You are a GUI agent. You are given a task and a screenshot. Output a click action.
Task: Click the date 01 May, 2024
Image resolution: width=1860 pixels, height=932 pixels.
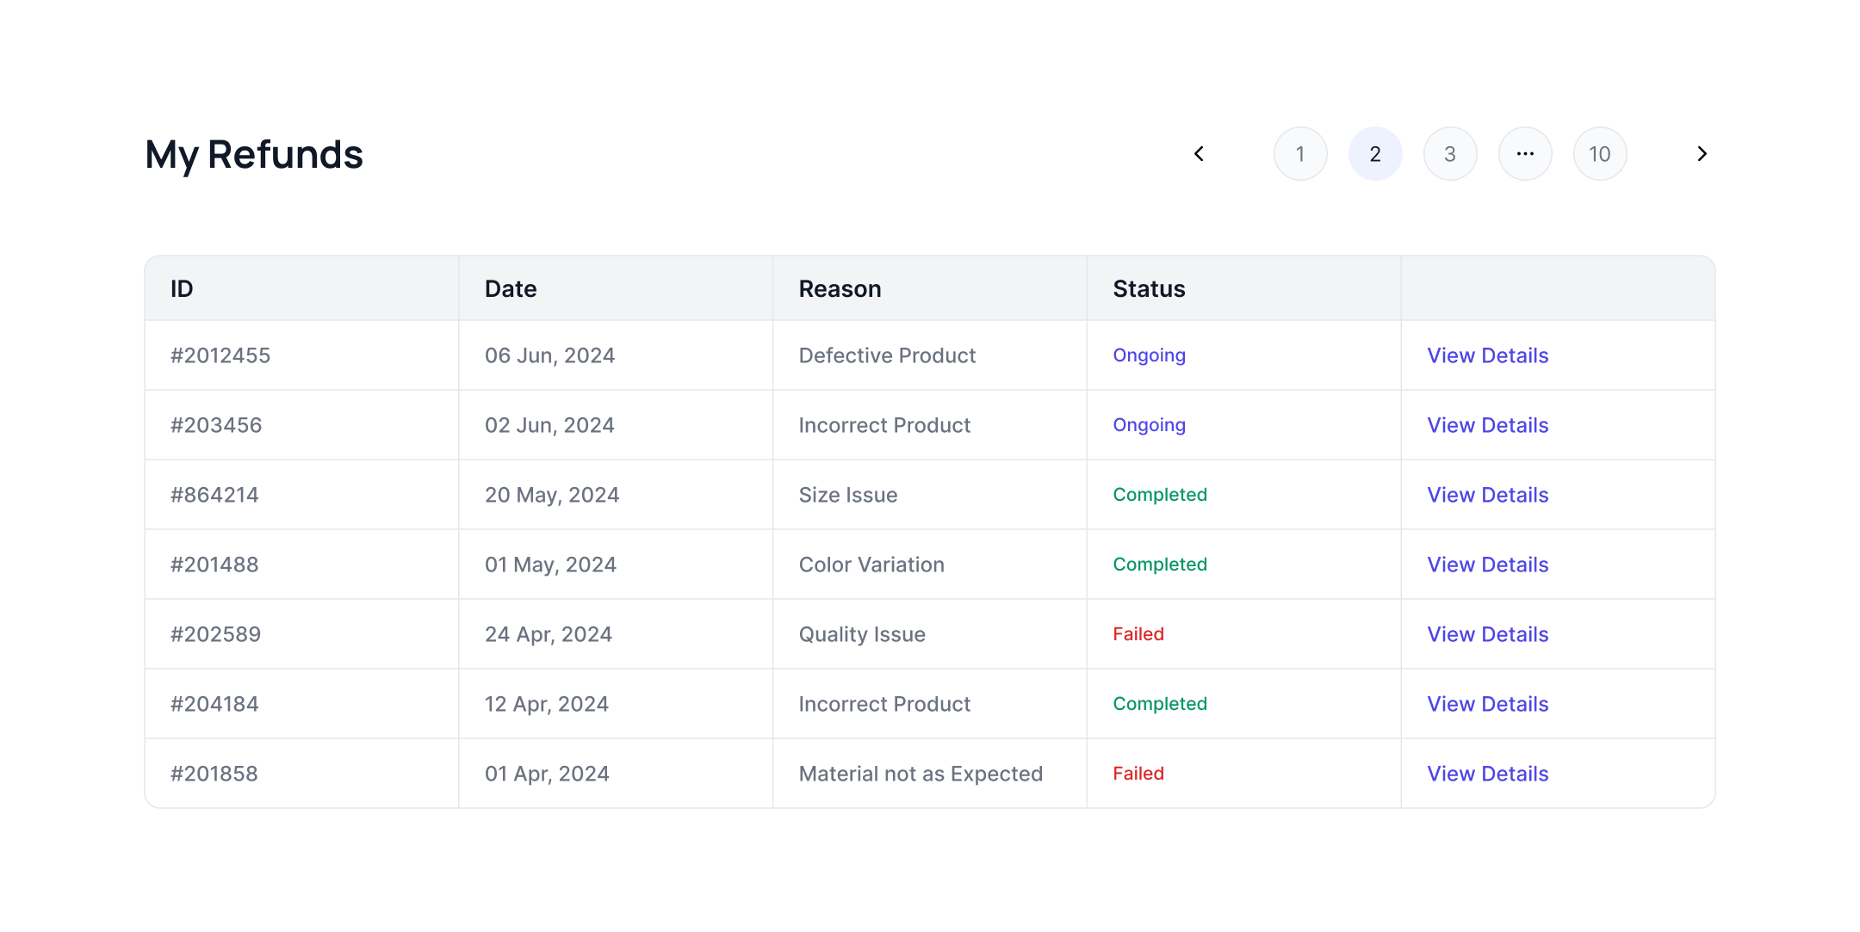coord(550,565)
